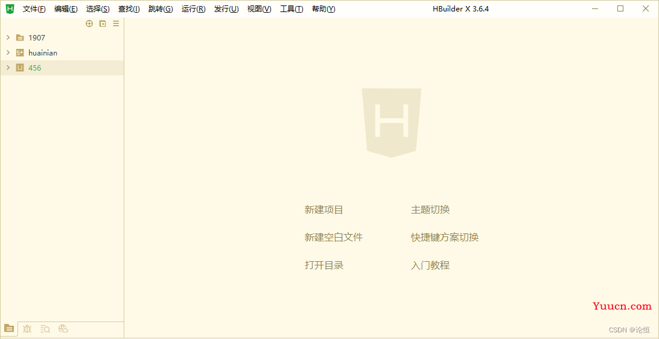
Task: Close the HBuilder X window
Action: 646,8
